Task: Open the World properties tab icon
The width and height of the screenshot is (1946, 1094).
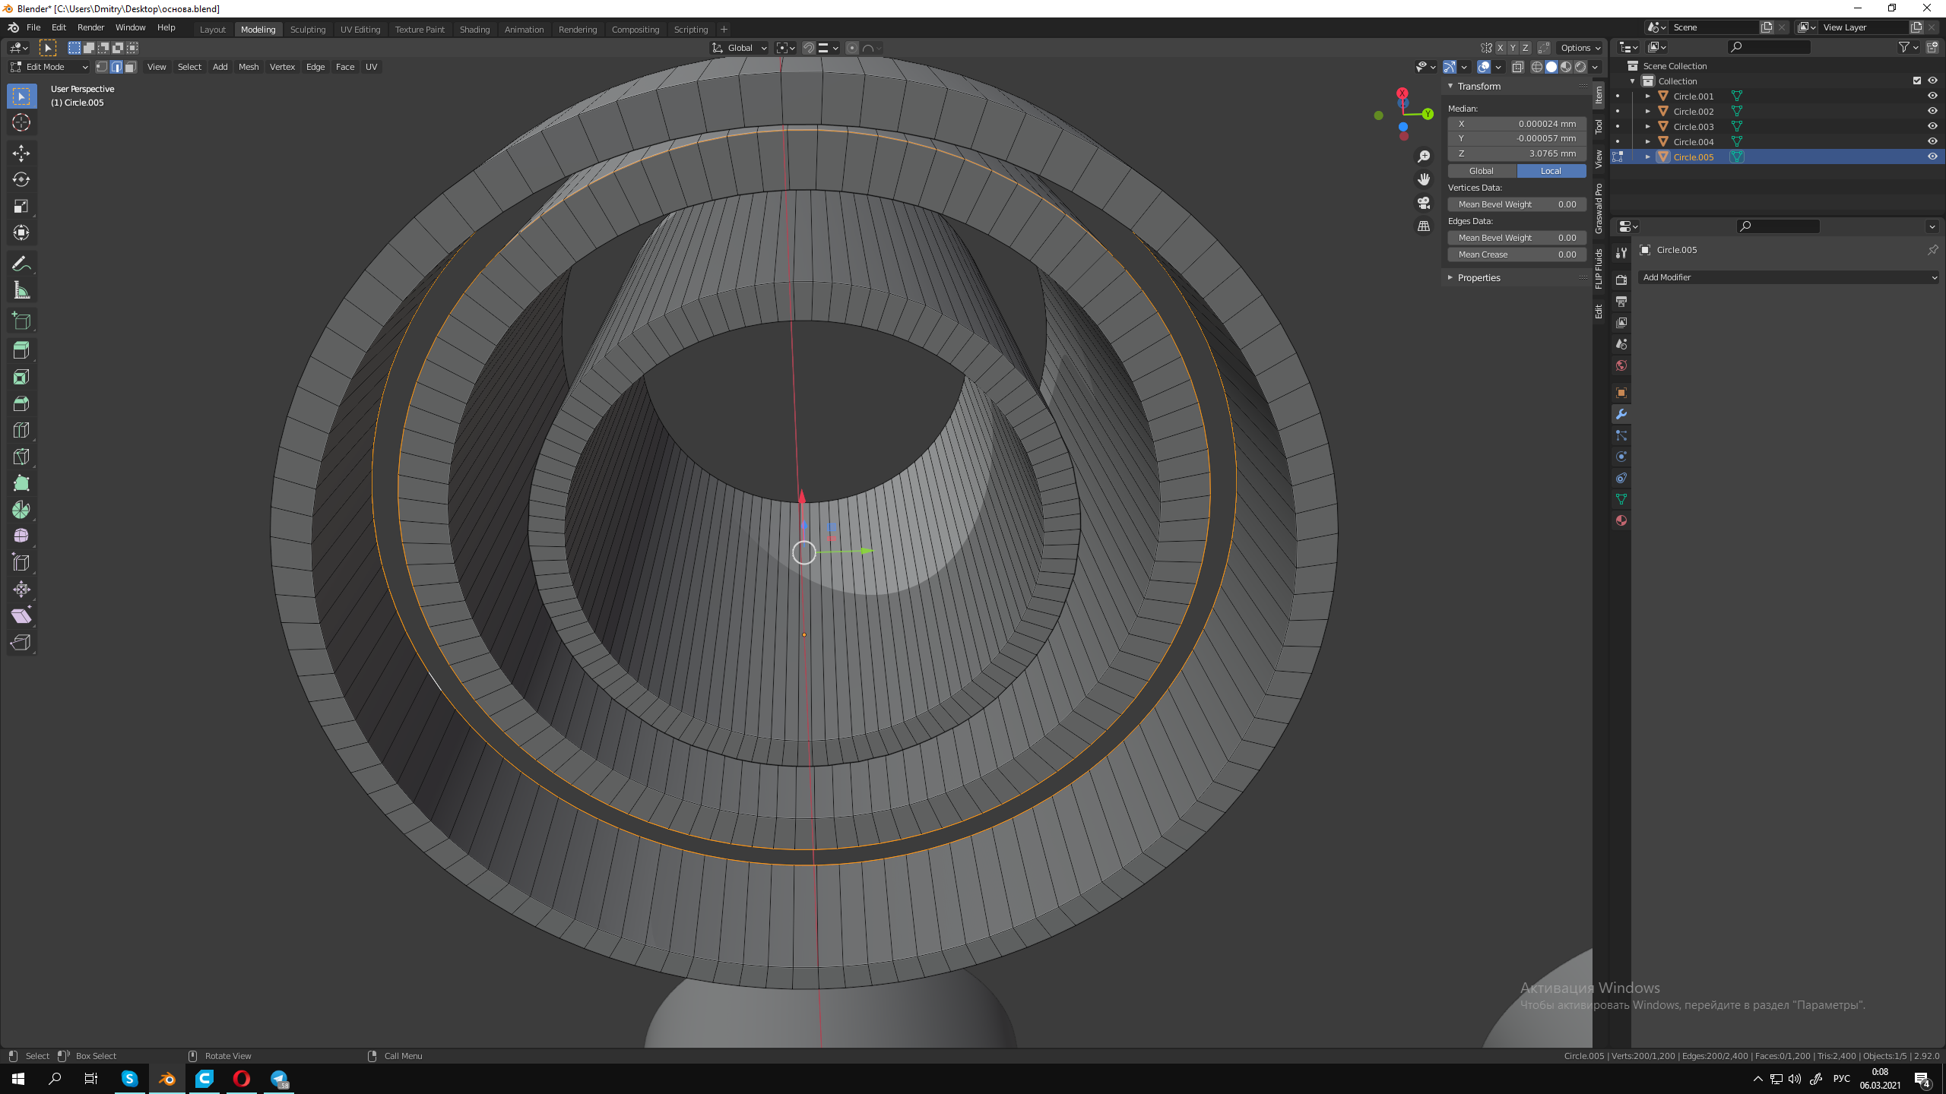Action: (1621, 365)
